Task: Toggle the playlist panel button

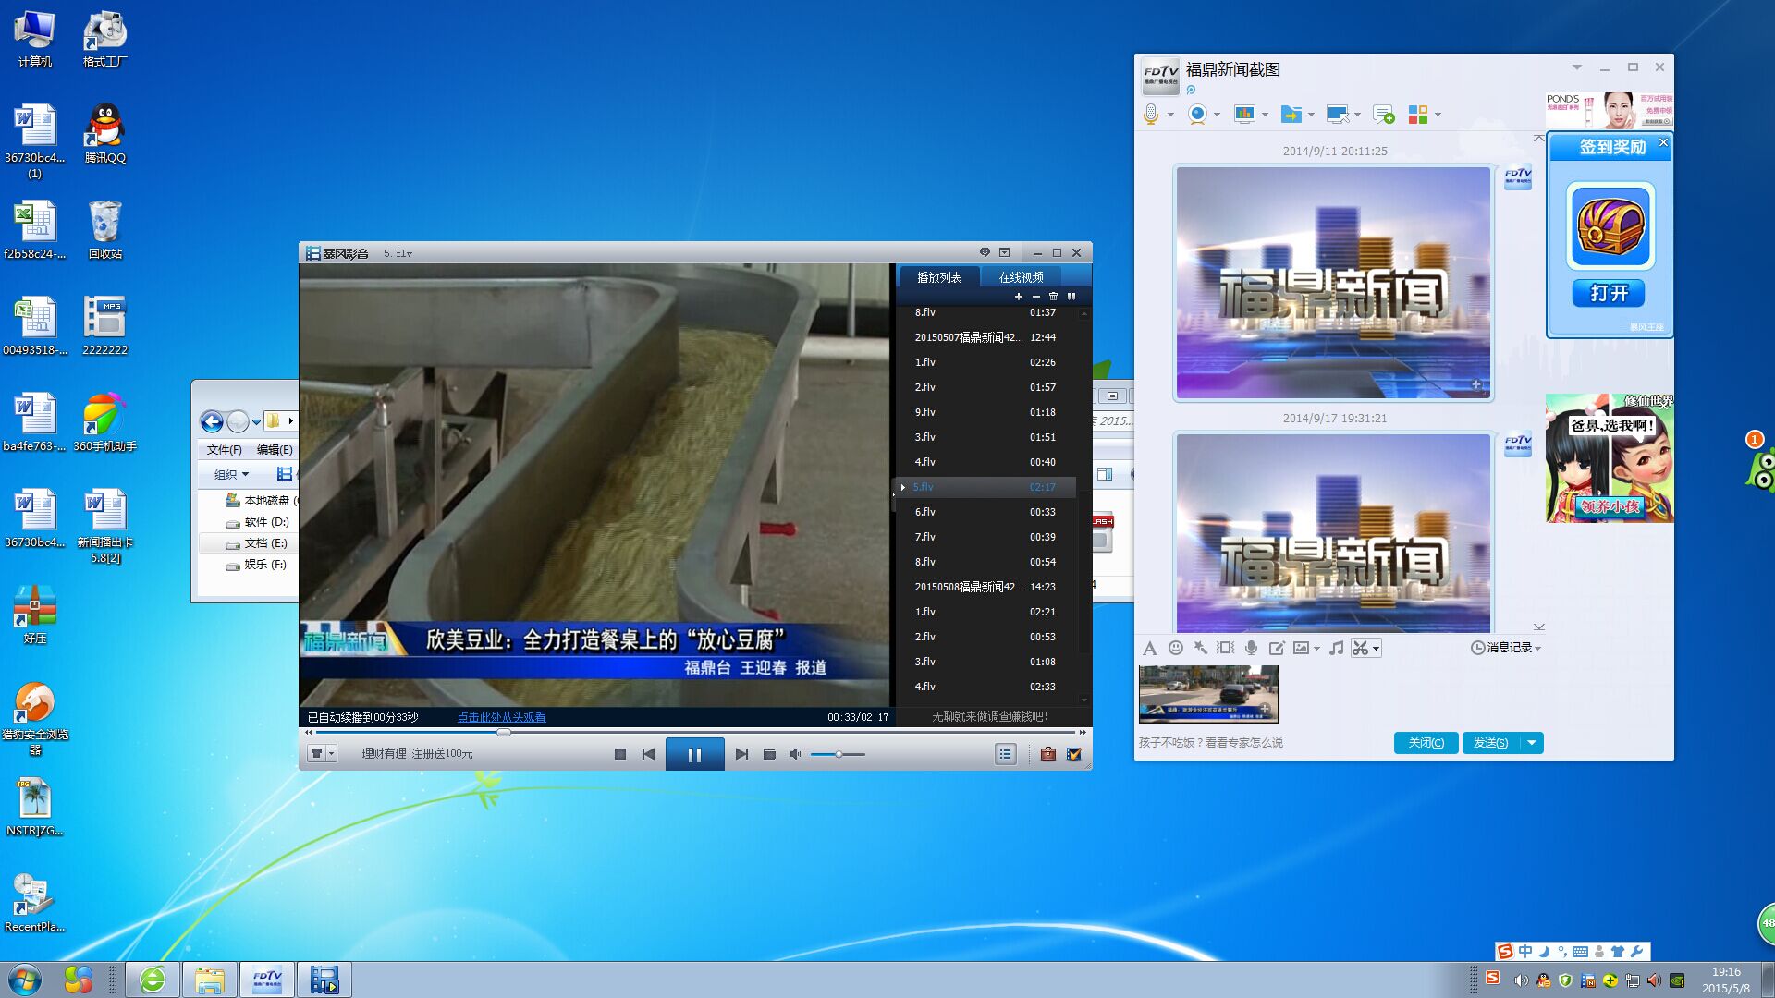Action: [1006, 754]
